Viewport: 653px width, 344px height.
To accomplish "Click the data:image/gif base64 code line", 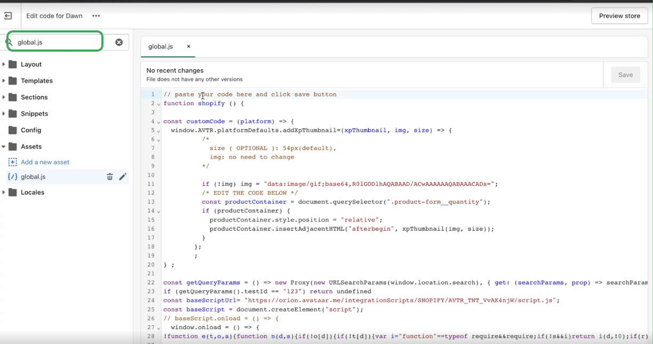I will tap(349, 184).
